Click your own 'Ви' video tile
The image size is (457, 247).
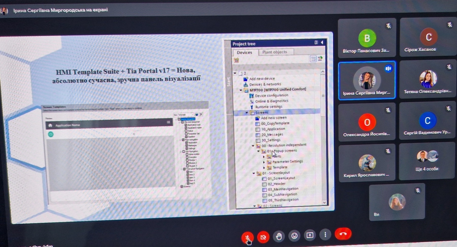coord(397,202)
